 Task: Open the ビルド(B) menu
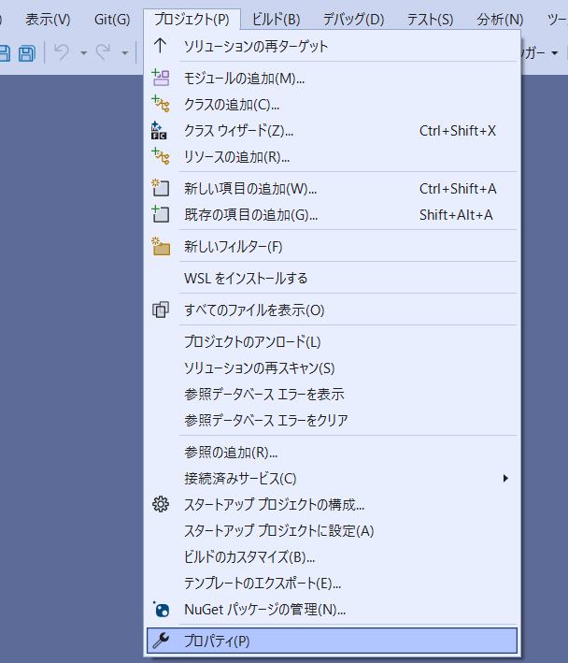point(276,19)
